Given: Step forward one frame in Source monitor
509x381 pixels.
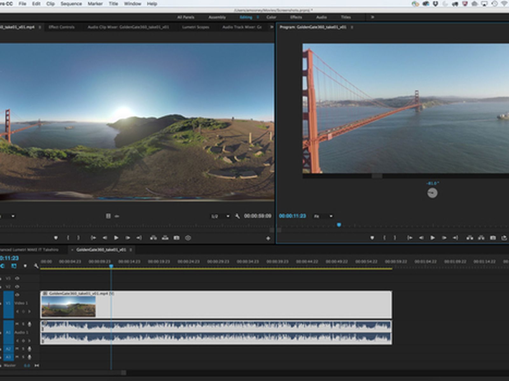Looking at the screenshot, I should [x=128, y=238].
